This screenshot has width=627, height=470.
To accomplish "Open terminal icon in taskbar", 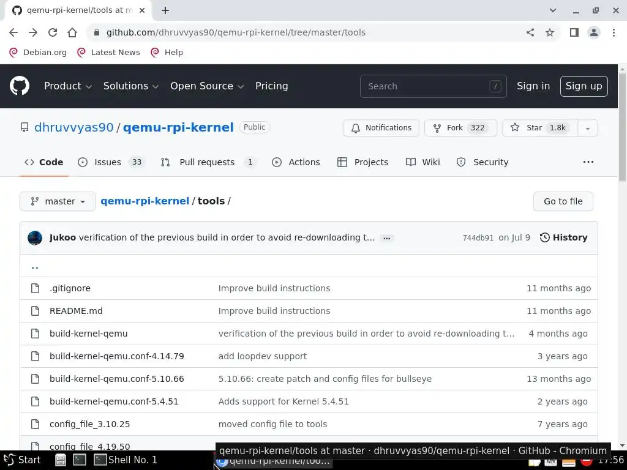I will (x=80, y=460).
